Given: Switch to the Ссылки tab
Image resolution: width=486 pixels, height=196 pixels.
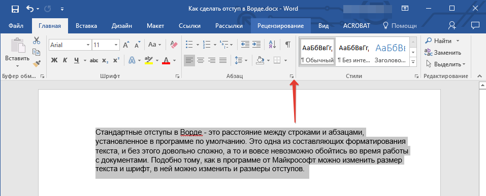Looking at the screenshot, I should click(x=190, y=26).
